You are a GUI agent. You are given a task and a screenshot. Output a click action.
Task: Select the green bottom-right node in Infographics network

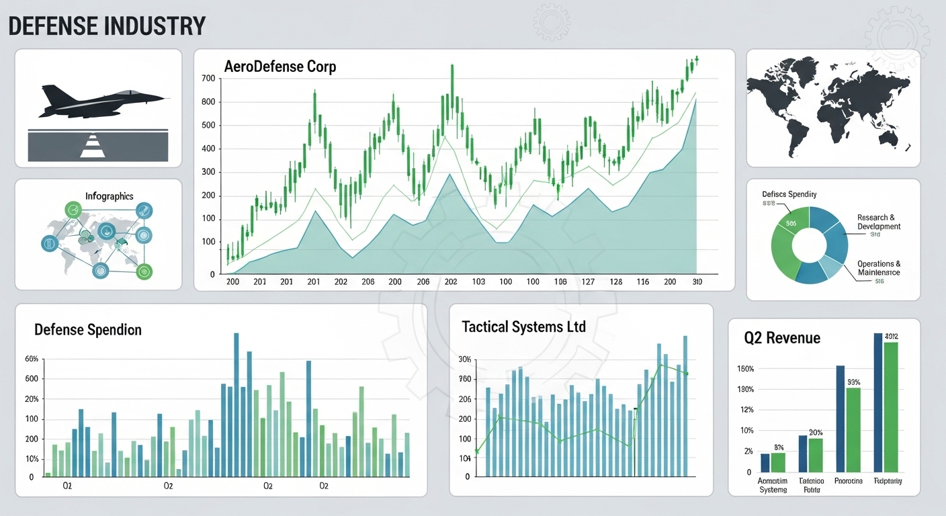click(x=144, y=271)
